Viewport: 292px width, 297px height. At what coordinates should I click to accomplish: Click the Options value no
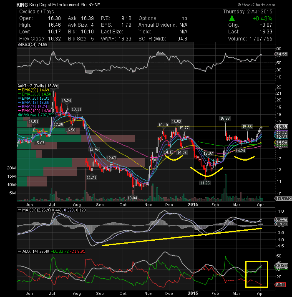point(184,18)
